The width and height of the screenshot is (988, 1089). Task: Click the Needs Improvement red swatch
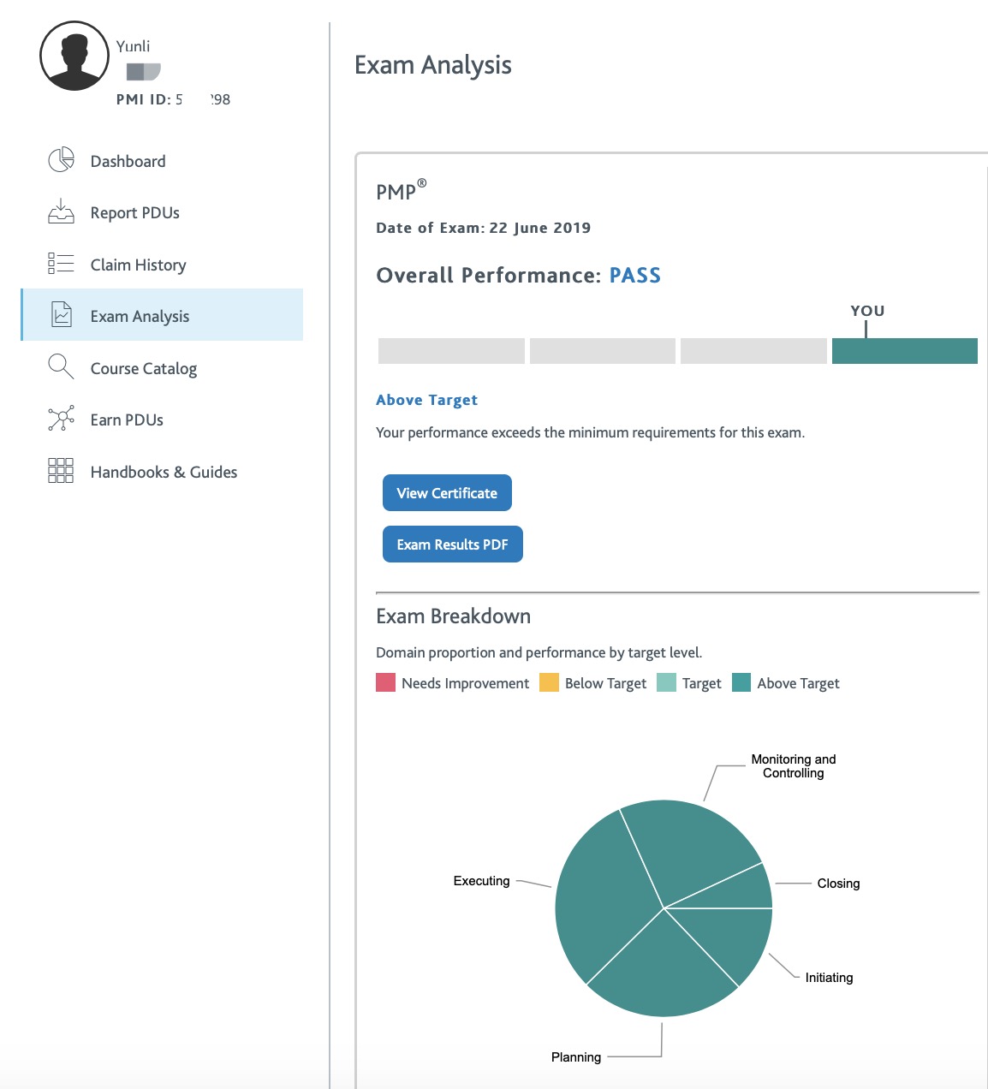(385, 682)
